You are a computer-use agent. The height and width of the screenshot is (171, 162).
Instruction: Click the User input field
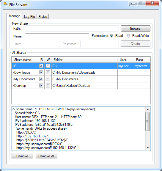(x=42, y=44)
